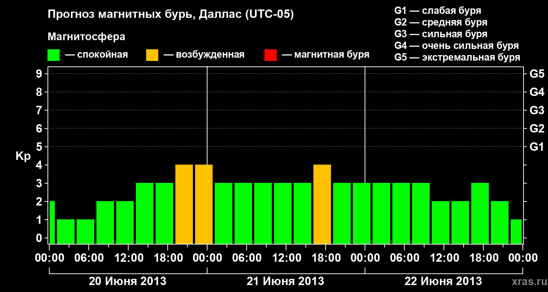Click the 12:00 time label for 21 June
The height and width of the screenshot is (292, 548).
click(x=286, y=258)
